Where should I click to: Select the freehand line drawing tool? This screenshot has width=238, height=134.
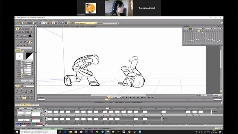[x=17, y=29]
